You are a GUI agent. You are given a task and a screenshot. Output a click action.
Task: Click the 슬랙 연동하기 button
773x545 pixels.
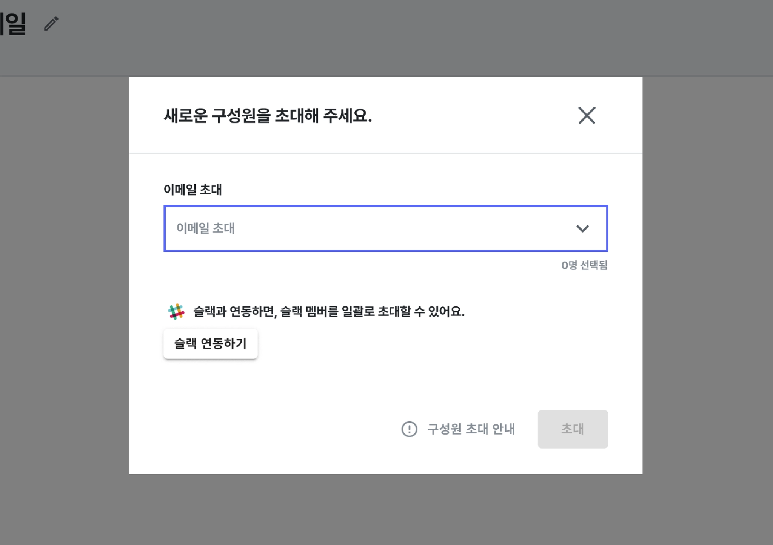click(210, 343)
